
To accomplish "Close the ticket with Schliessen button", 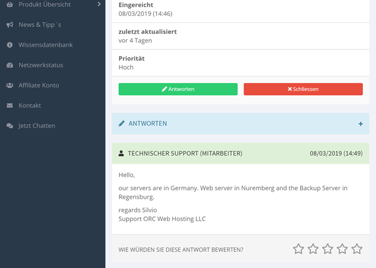I will [303, 89].
